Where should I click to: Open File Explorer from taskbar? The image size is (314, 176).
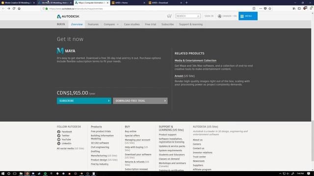(21, 174)
